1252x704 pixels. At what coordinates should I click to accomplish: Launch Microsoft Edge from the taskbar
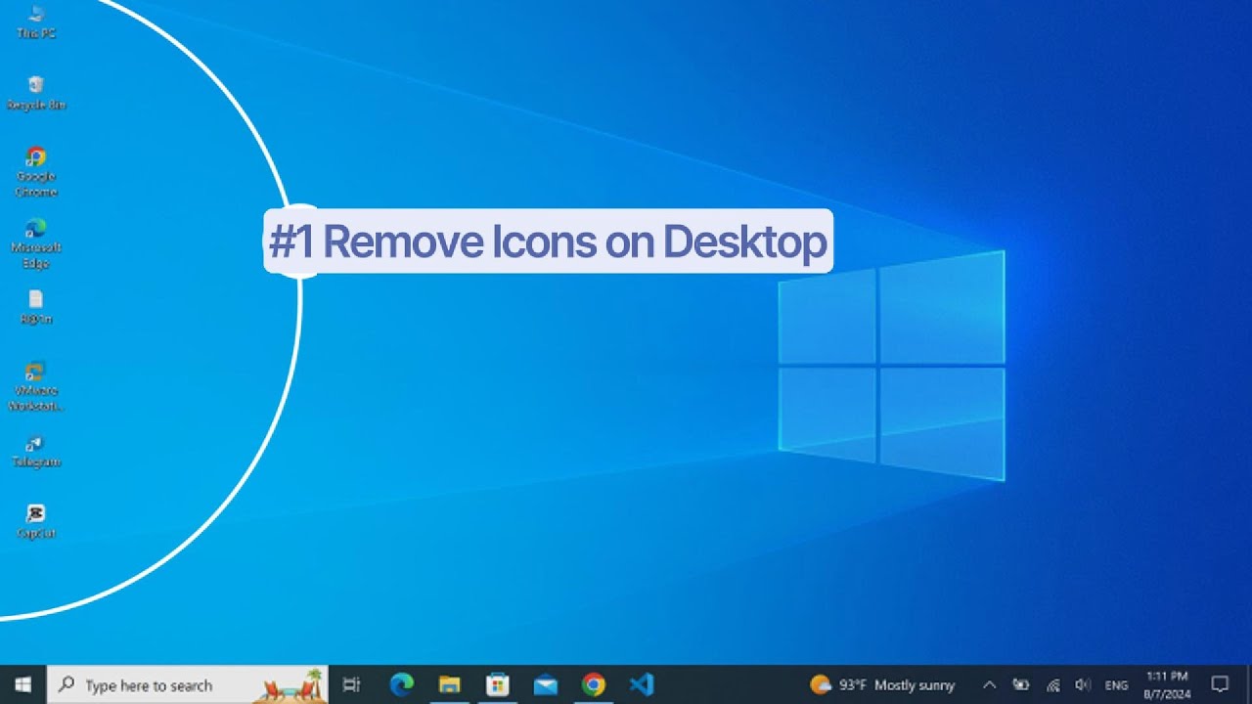[x=402, y=684]
